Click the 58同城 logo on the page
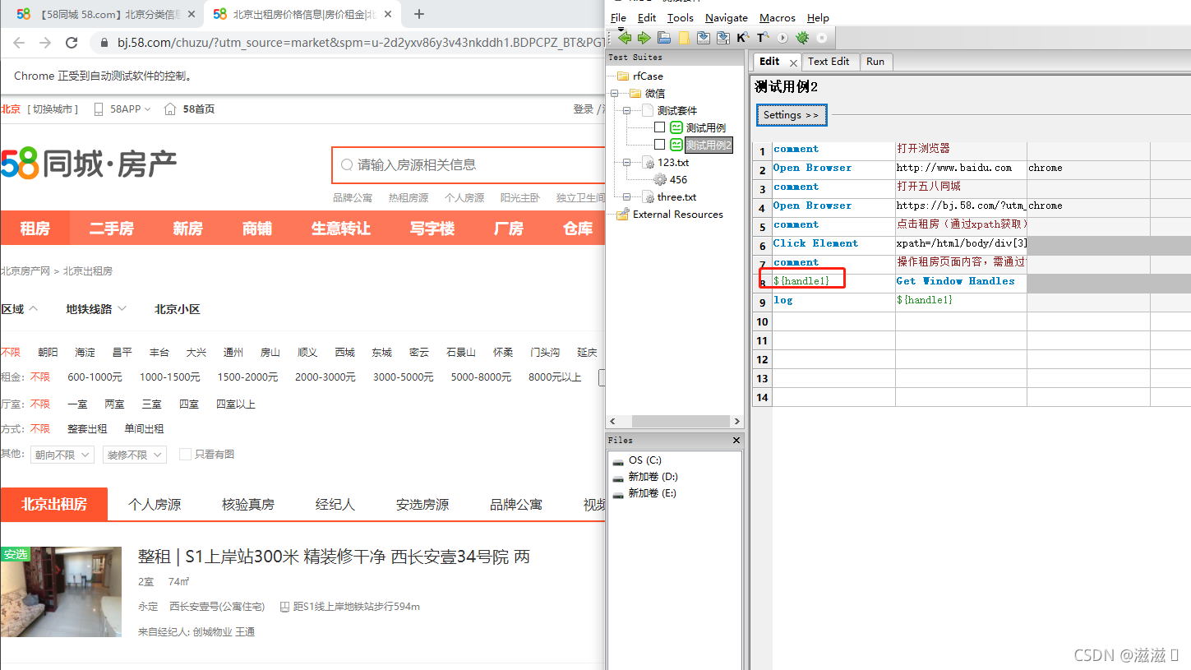Image resolution: width=1191 pixels, height=670 pixels. [89, 164]
